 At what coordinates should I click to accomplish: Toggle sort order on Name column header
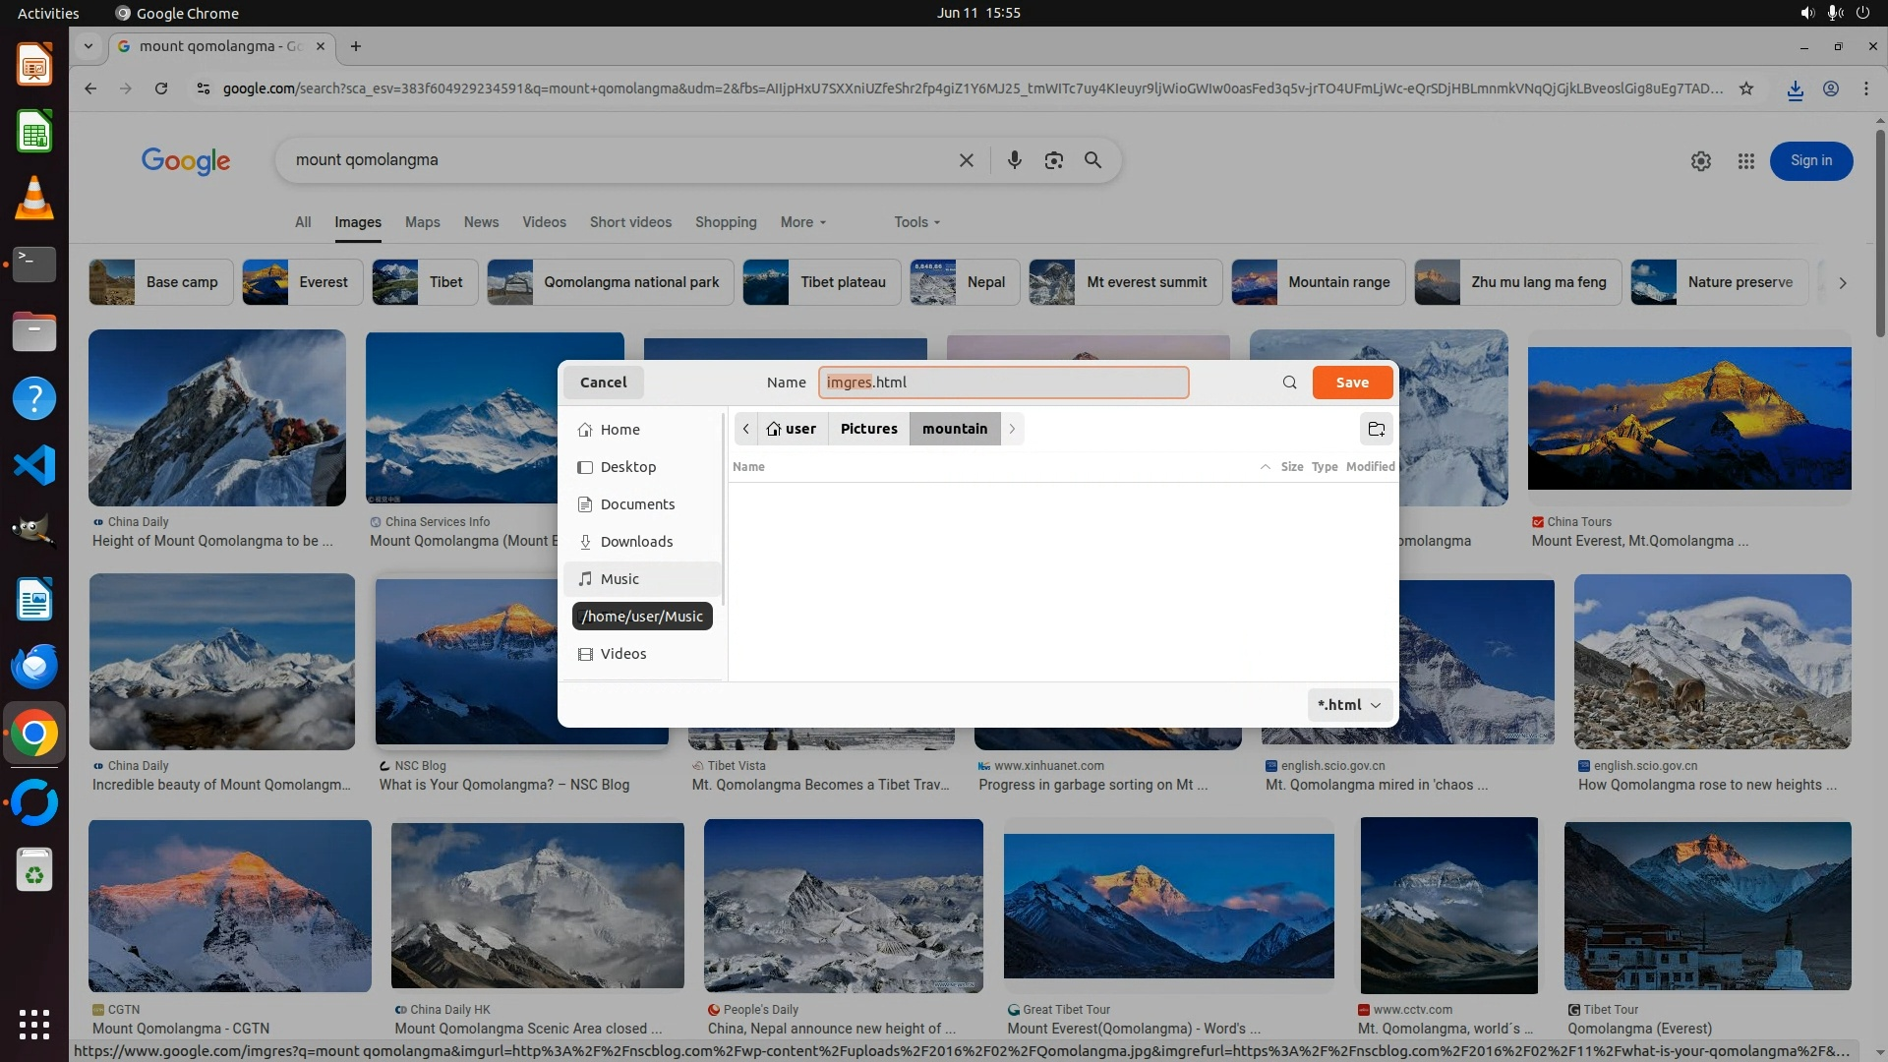click(x=748, y=467)
